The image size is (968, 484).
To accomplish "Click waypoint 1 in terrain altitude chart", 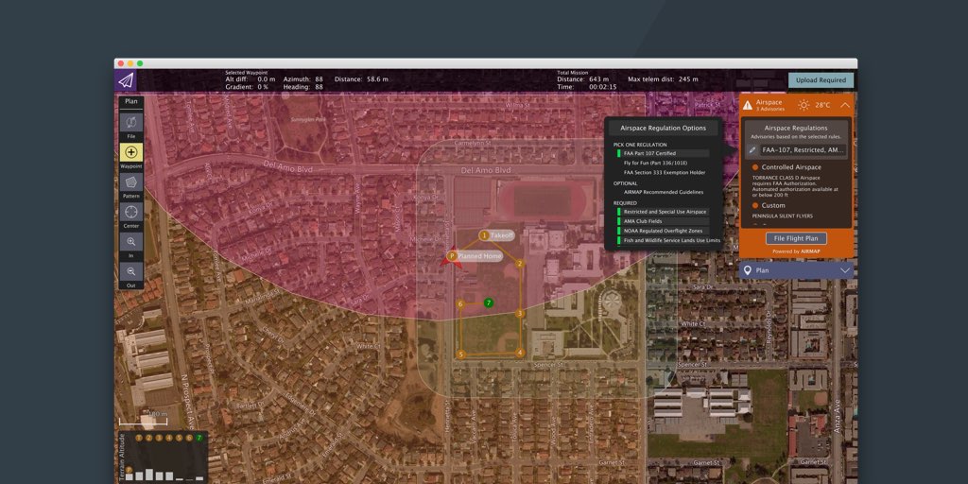I will (x=139, y=438).
